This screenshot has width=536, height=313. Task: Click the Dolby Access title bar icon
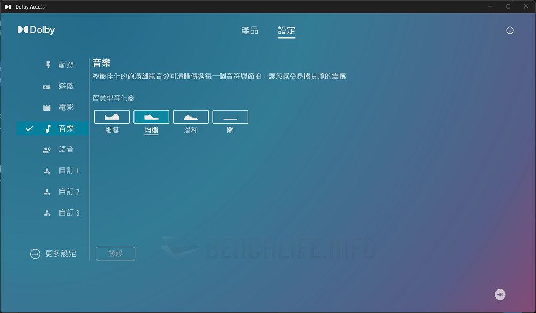point(8,6)
